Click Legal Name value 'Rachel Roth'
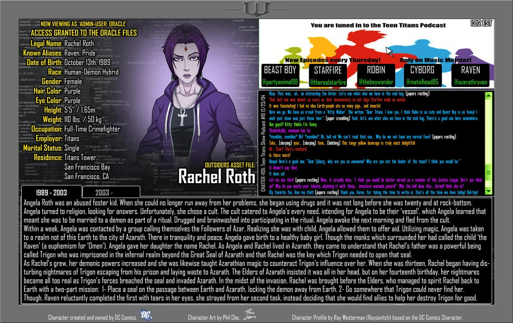Image resolution: width=513 pixels, height=323 pixels. (x=79, y=43)
